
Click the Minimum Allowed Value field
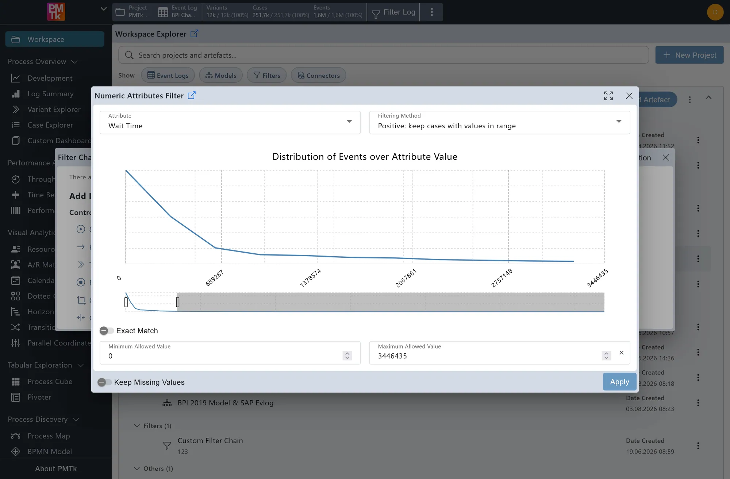230,353
